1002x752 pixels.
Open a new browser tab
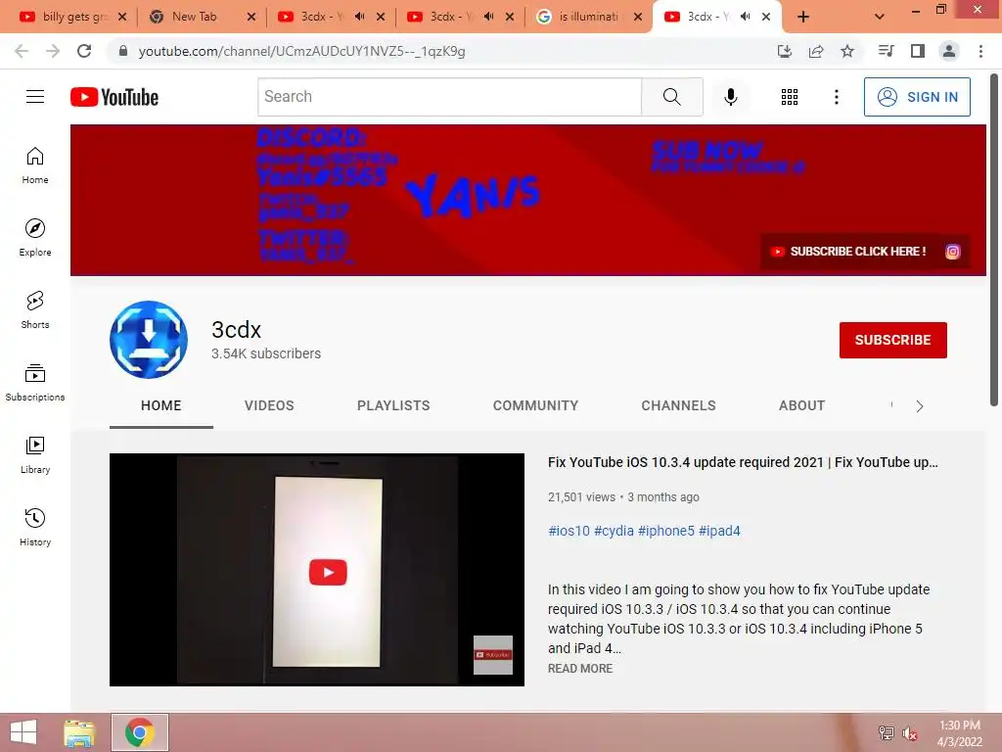click(x=803, y=17)
